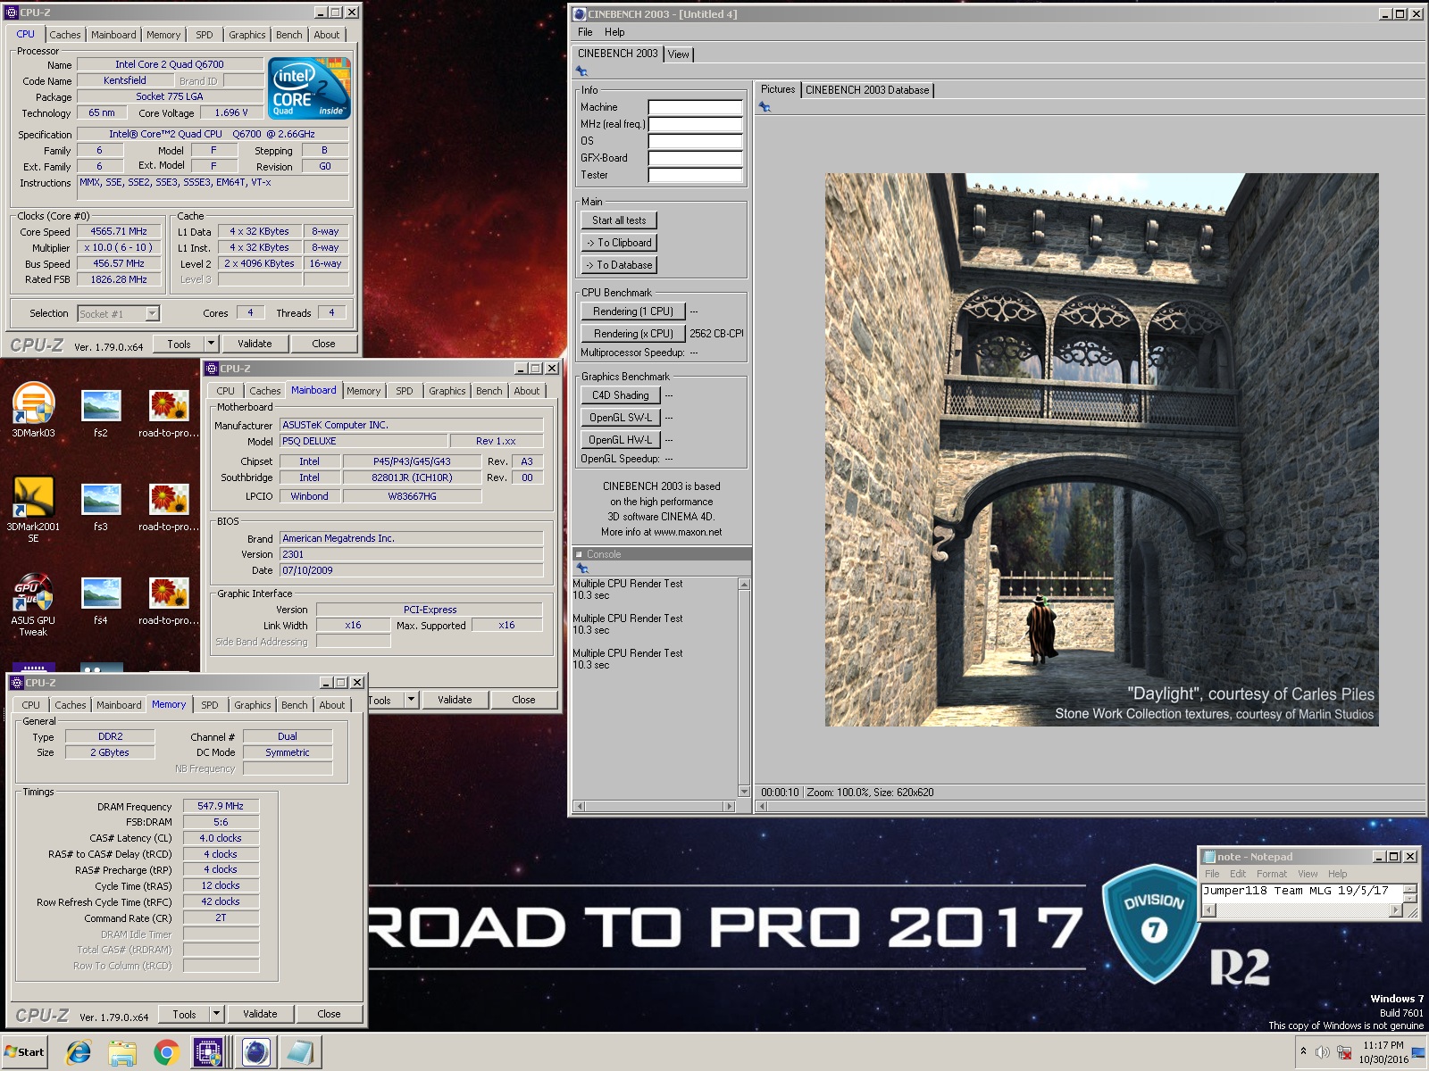1429x1071 pixels.
Task: Click Close in the CPU-Z Memory window
Action: pos(329,1014)
